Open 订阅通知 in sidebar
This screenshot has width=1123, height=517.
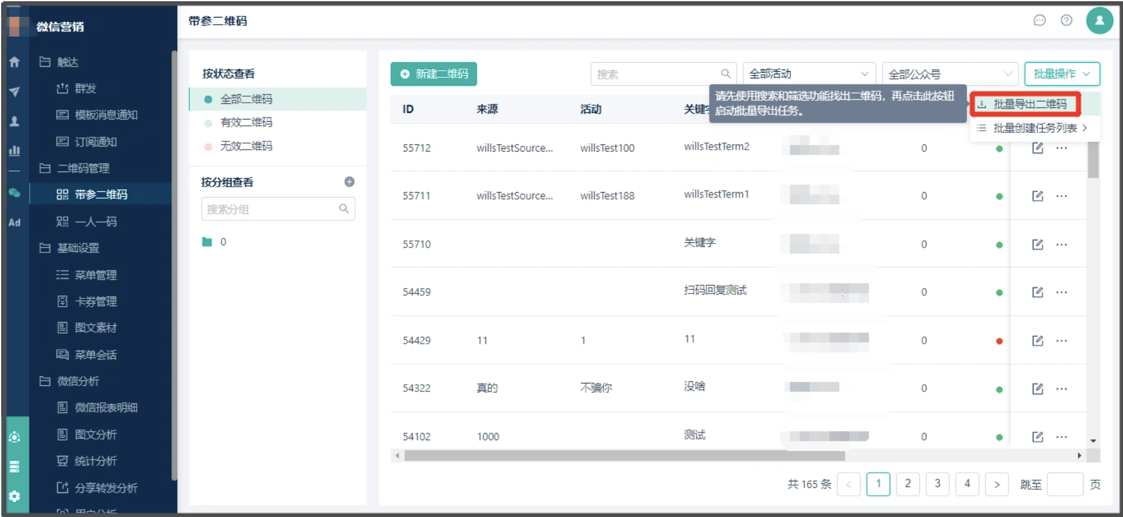(x=86, y=142)
